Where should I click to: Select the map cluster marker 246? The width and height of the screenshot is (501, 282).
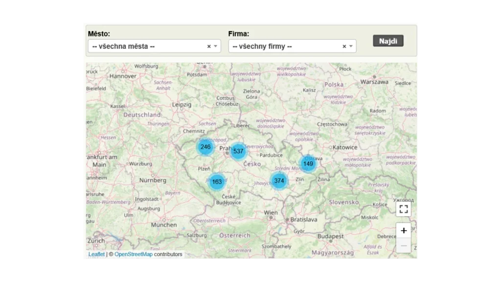point(205,147)
